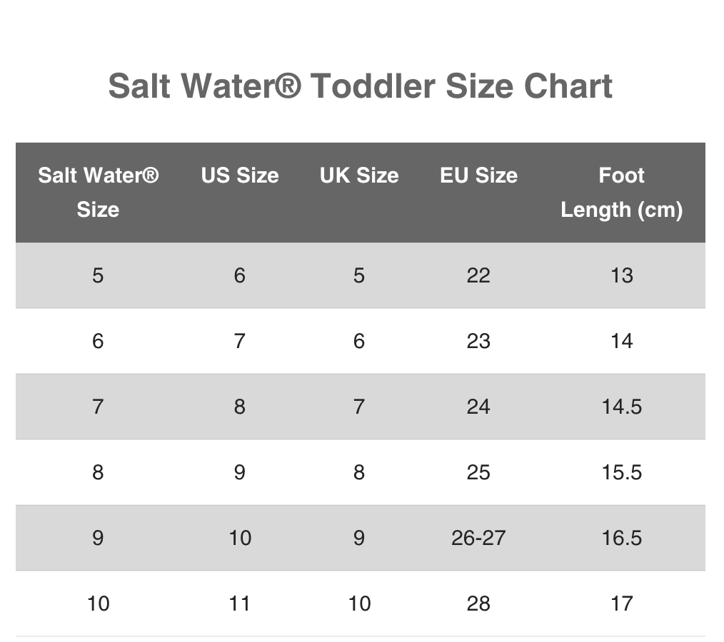Select the 16.5 foot length value

point(621,538)
